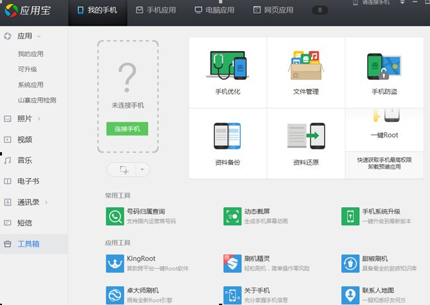Click the 短信 message icon
Image resolution: width=430 pixels, height=305 pixels.
pyautogui.click(x=8, y=223)
